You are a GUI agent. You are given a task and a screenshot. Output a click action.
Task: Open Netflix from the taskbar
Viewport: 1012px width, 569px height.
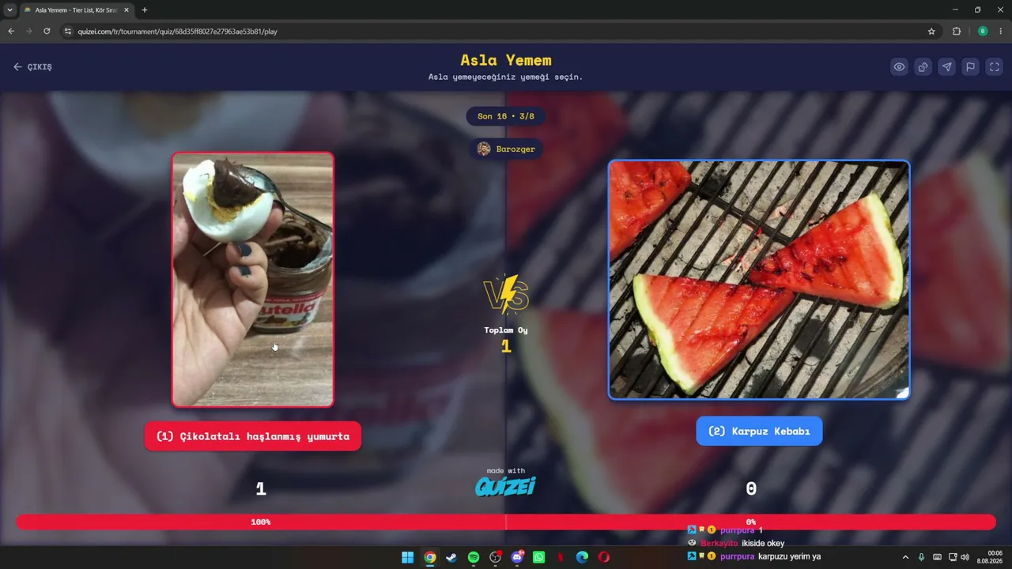coord(561,557)
